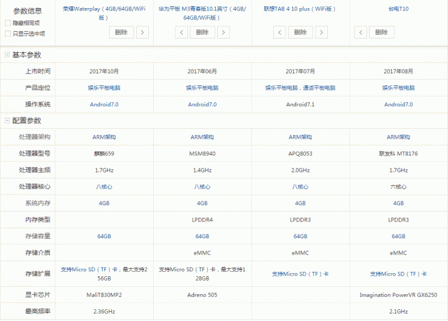
Task: Click 娱乐平板电脑 link under 荣耀Waterplay
Action: tap(104, 88)
